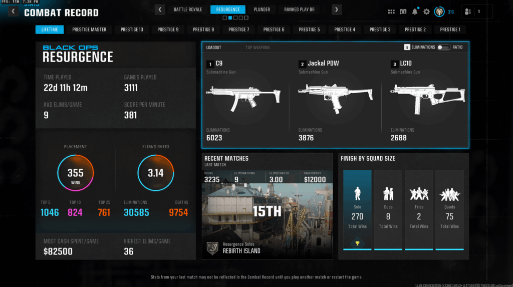Click last match score 3235
513x287 pixels.
click(x=212, y=180)
